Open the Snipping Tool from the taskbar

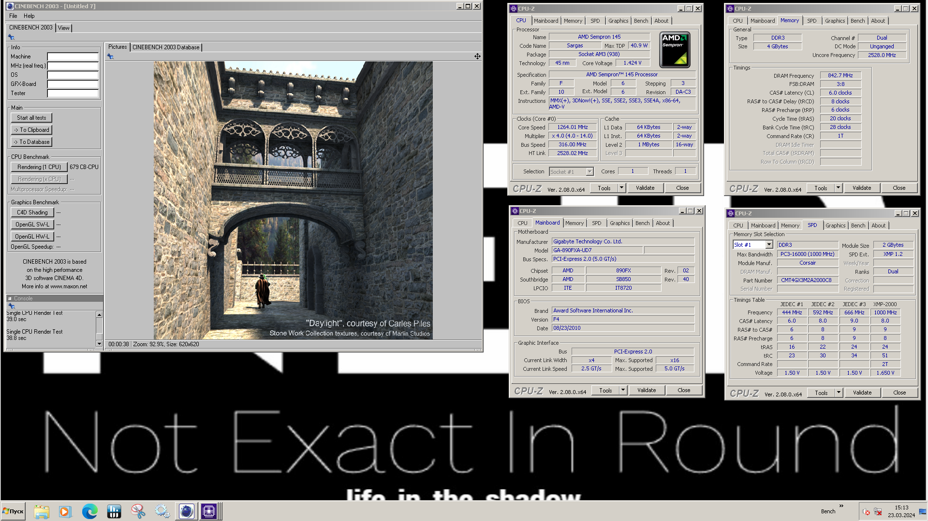tap(138, 511)
